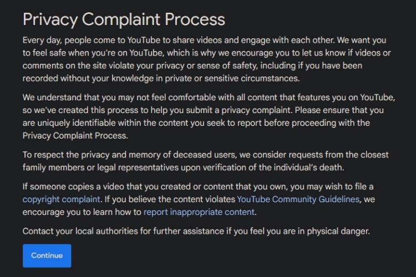416x277 pixels.
Task: Click the sentence about contacting local authorities
Action: pos(196,231)
